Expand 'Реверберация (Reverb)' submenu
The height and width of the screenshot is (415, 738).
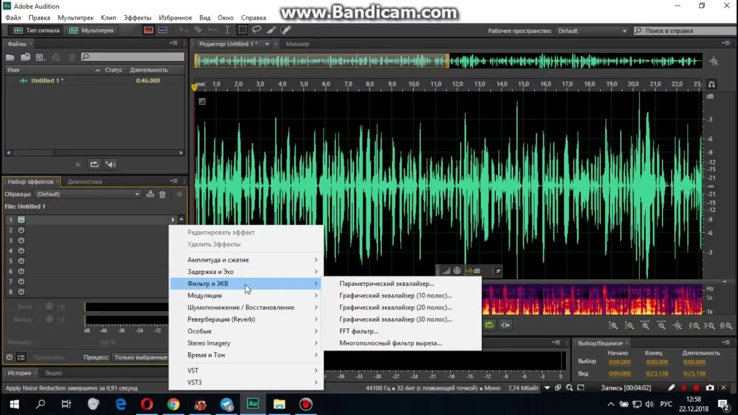point(246,319)
